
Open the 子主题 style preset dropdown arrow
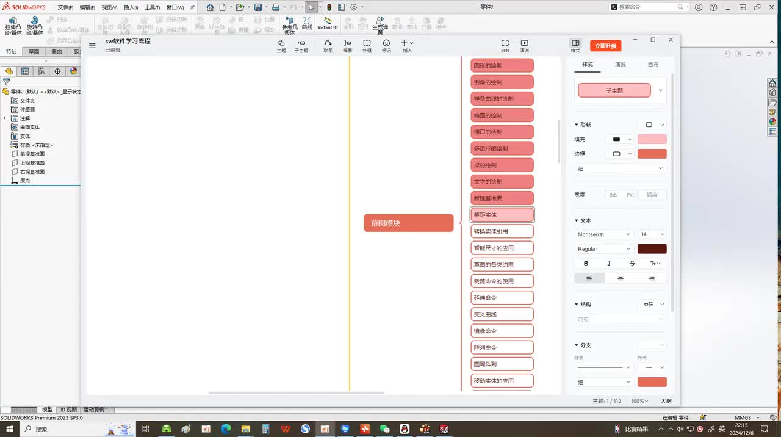[661, 90]
